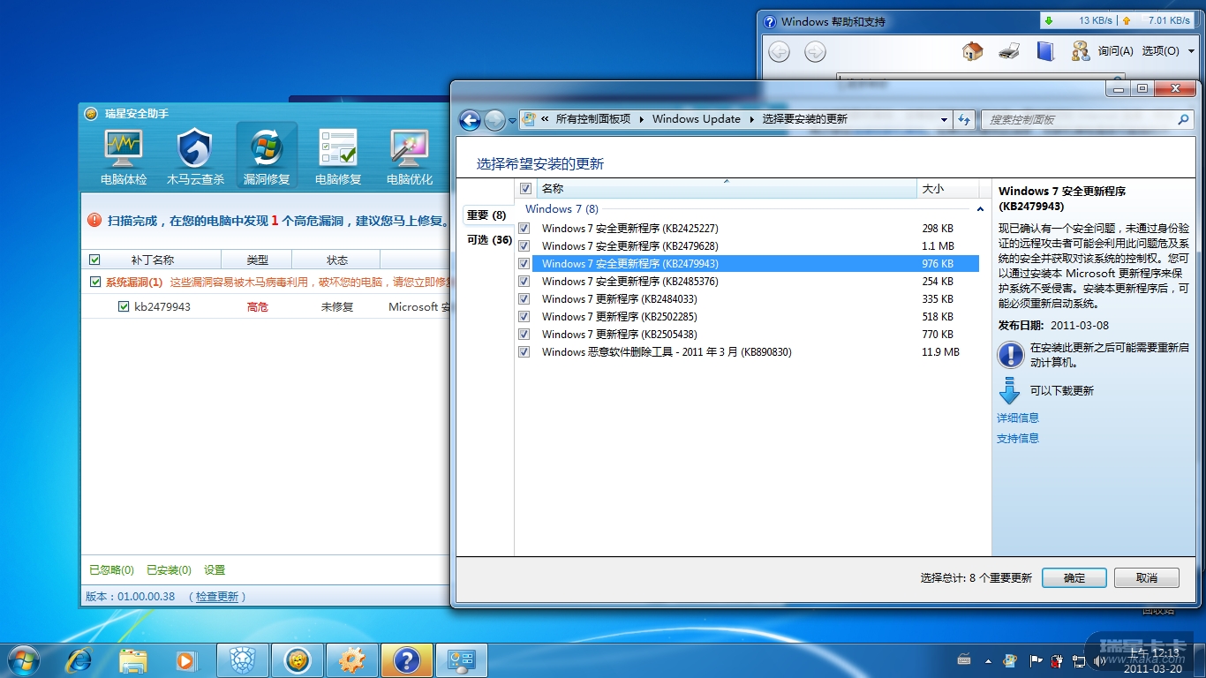1206x678 pixels.
Task: Click 询问(A) menu in Windows Help
Action: (x=1115, y=51)
